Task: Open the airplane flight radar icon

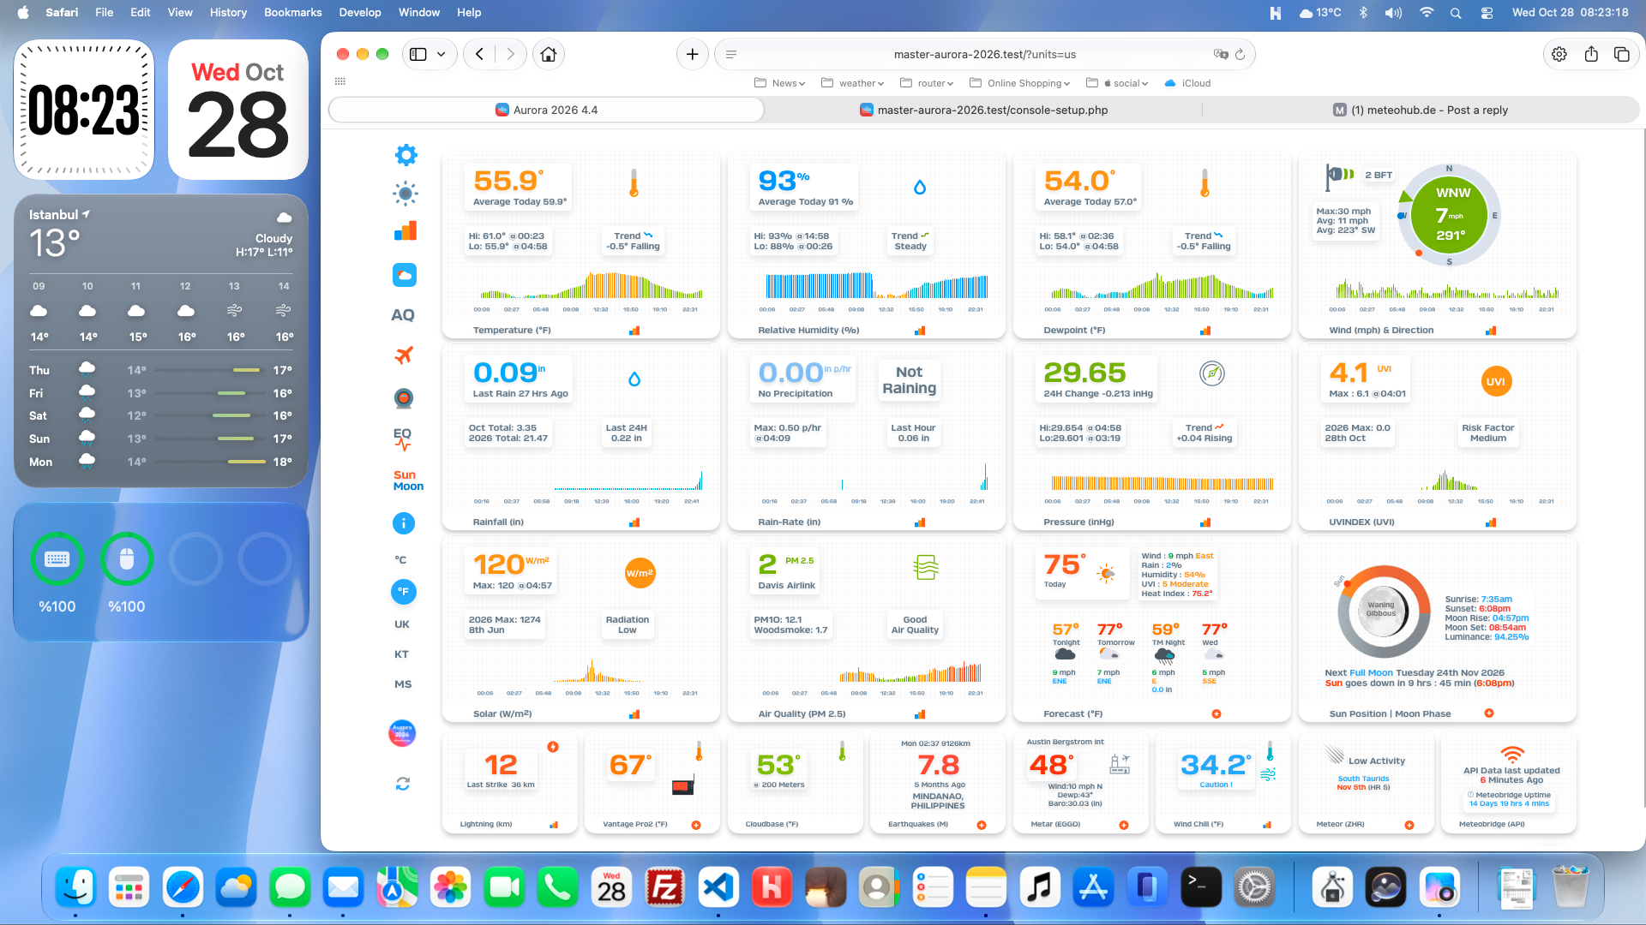Action: (404, 355)
